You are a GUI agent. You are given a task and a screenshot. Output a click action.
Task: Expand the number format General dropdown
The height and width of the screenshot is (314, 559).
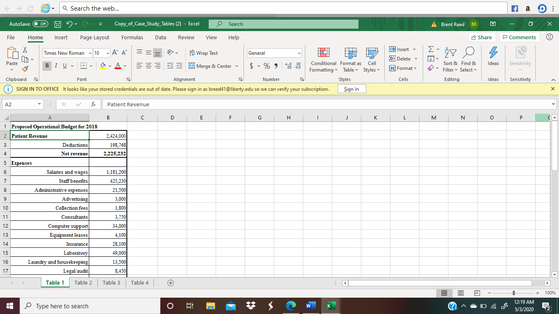pyautogui.click(x=299, y=53)
